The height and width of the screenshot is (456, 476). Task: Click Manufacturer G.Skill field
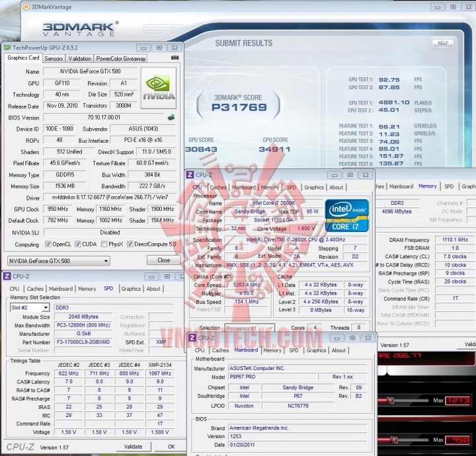tap(83, 334)
